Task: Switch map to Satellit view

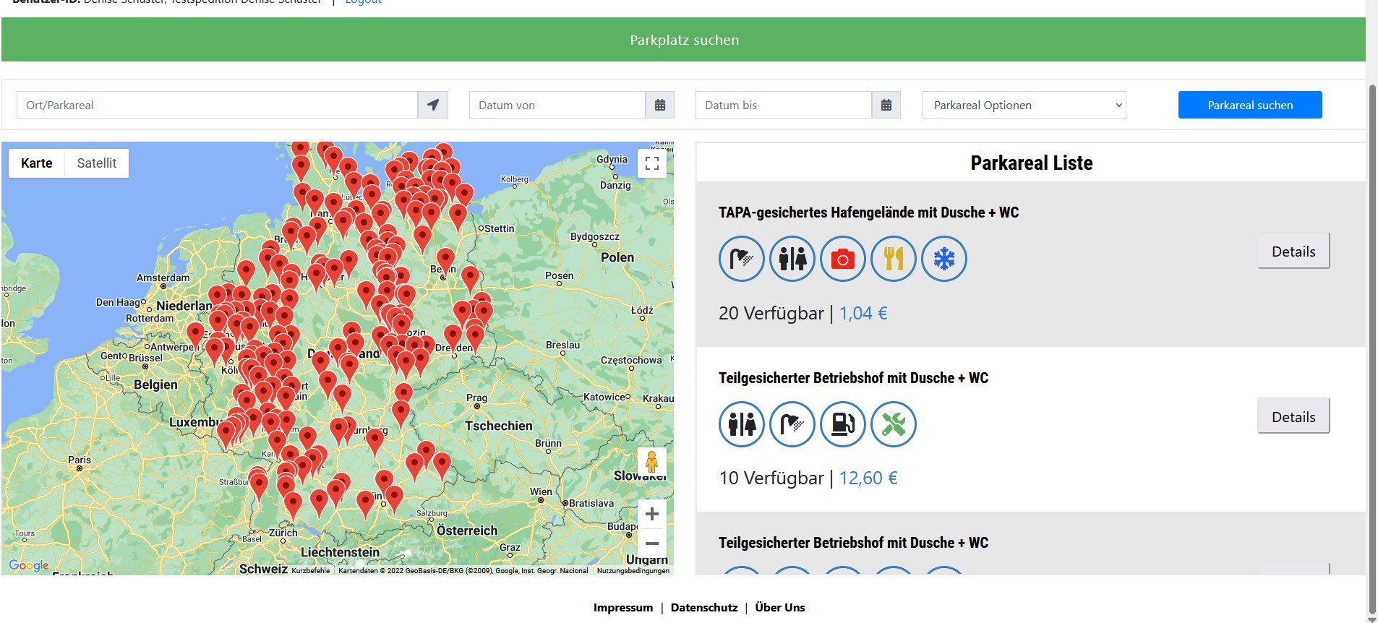Action: pos(97,163)
